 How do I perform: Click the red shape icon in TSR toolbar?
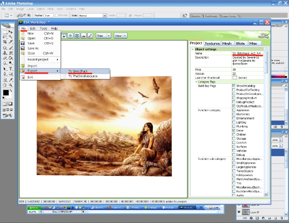tap(83, 36)
